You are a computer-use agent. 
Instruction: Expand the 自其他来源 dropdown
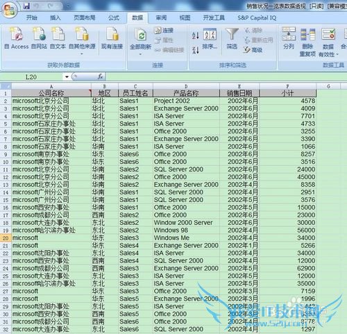82,54
